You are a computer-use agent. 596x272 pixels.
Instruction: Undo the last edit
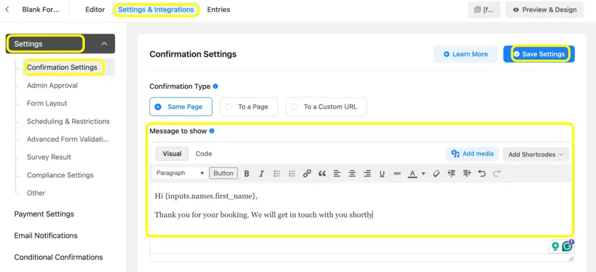(x=482, y=173)
